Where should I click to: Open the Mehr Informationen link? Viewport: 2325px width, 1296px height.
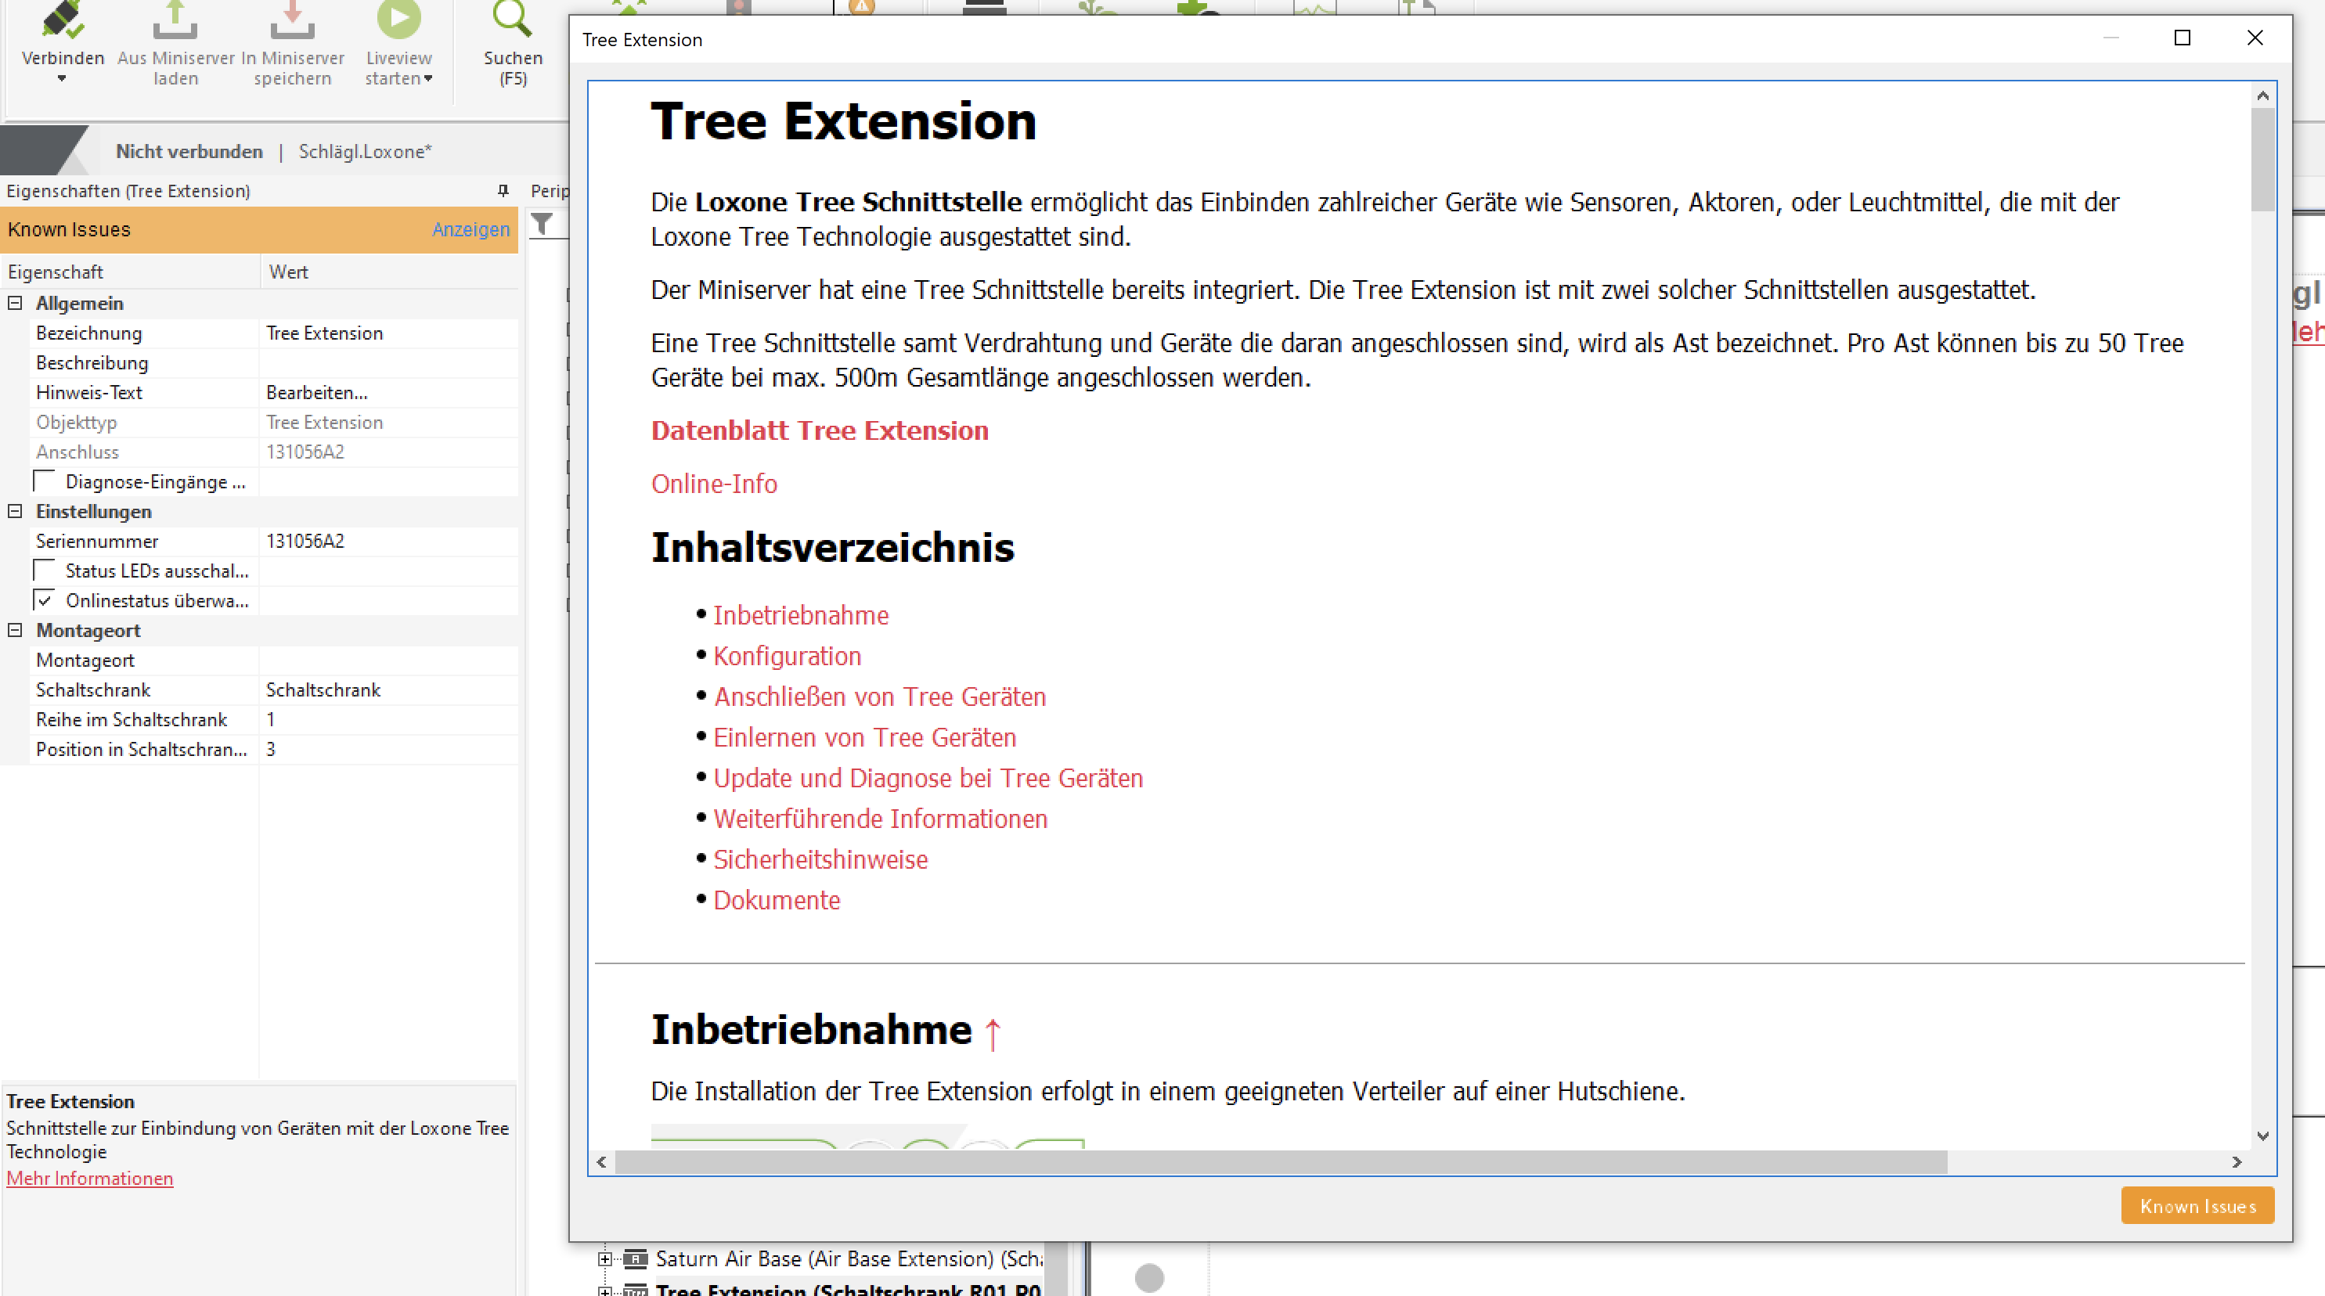(x=89, y=1178)
